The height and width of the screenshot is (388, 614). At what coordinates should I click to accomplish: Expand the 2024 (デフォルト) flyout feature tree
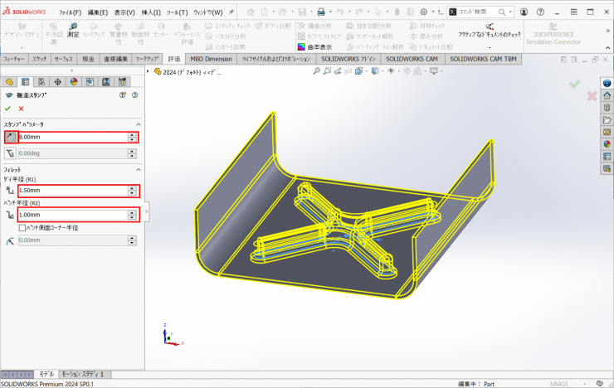tap(149, 71)
